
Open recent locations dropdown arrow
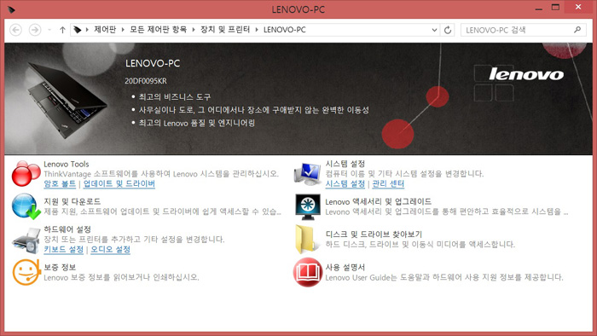point(49,30)
